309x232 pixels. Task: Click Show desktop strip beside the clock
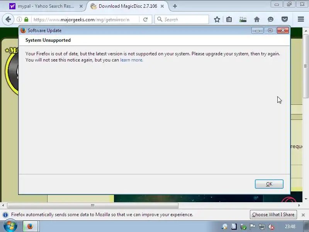pyautogui.click(x=306, y=226)
